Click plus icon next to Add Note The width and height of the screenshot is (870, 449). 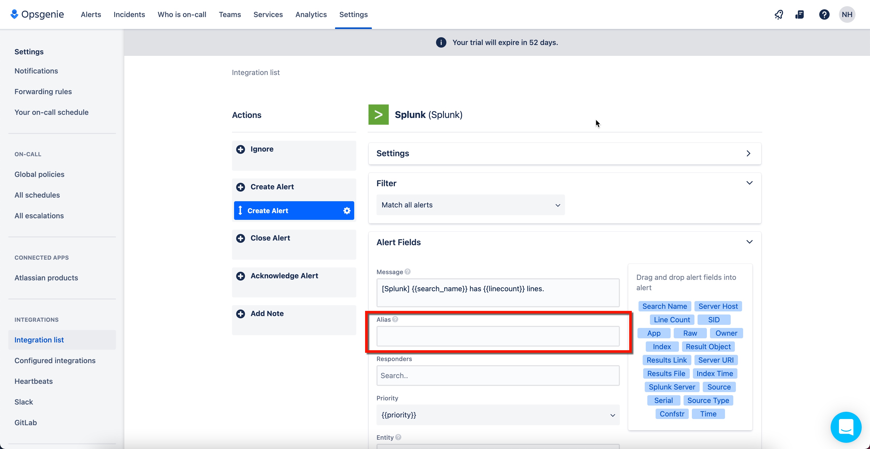(x=241, y=314)
